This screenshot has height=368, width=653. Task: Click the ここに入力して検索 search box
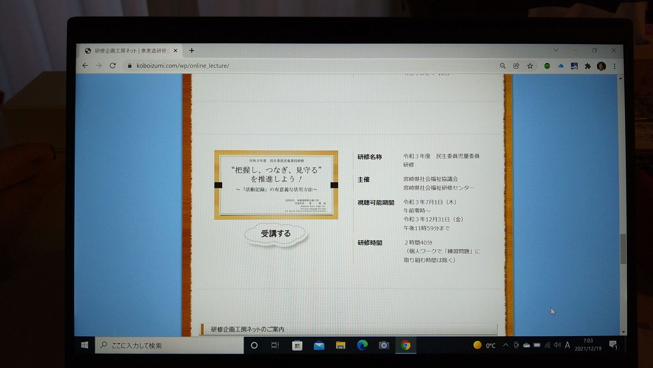169,345
